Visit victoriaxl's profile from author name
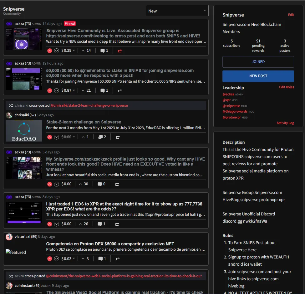Image resolution: width=305 pixels, height=294 pixels. [x=23, y=237]
